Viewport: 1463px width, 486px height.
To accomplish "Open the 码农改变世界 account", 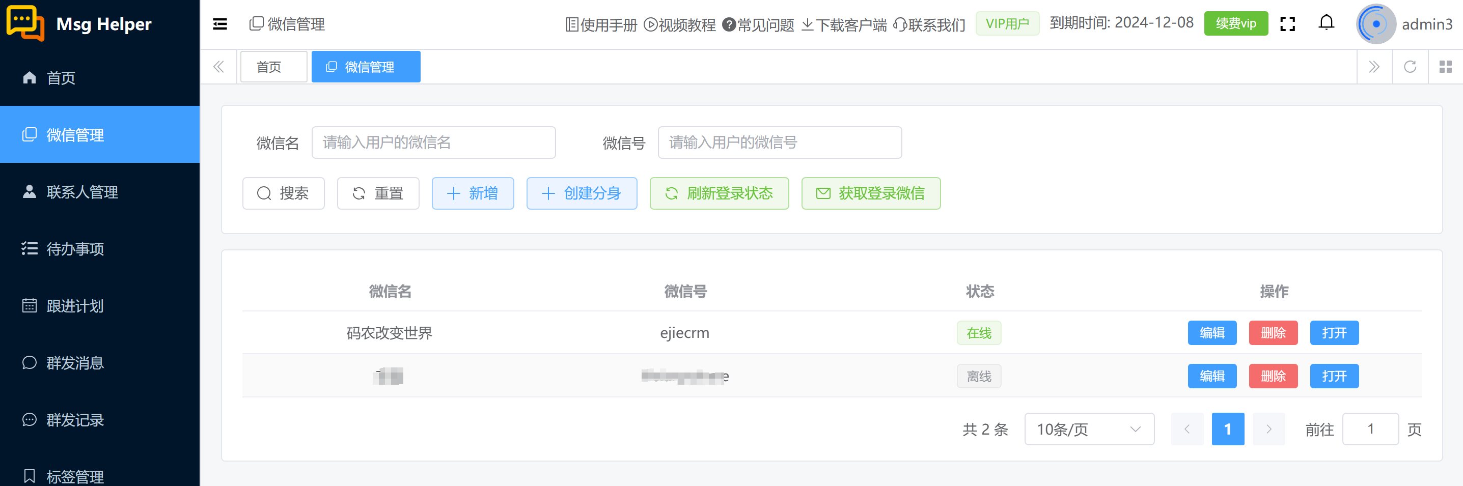I will [x=1334, y=333].
